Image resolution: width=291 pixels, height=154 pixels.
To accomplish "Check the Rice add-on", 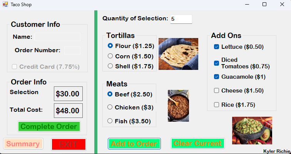I will (217, 104).
